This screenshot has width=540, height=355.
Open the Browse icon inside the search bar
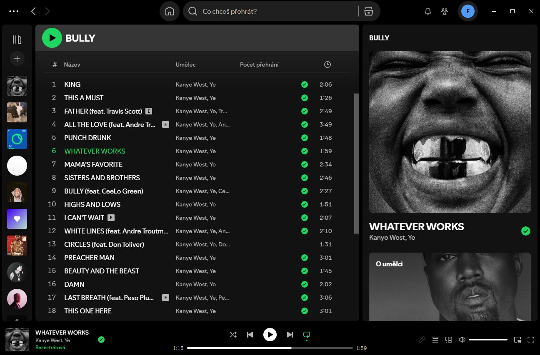click(368, 11)
